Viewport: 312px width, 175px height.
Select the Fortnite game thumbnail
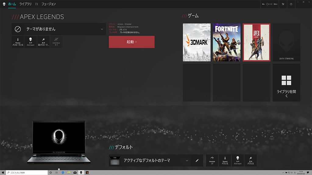tap(226, 42)
